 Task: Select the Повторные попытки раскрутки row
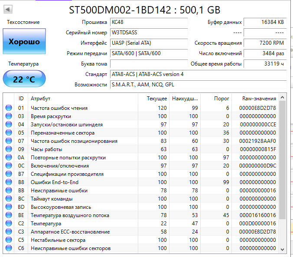tap(141, 157)
